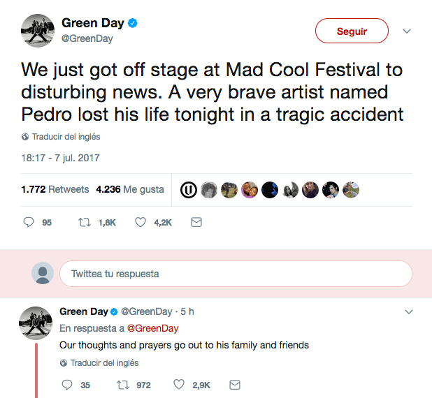Click envelope icon on the reply tweet
432x398 pixels.
[235, 385]
